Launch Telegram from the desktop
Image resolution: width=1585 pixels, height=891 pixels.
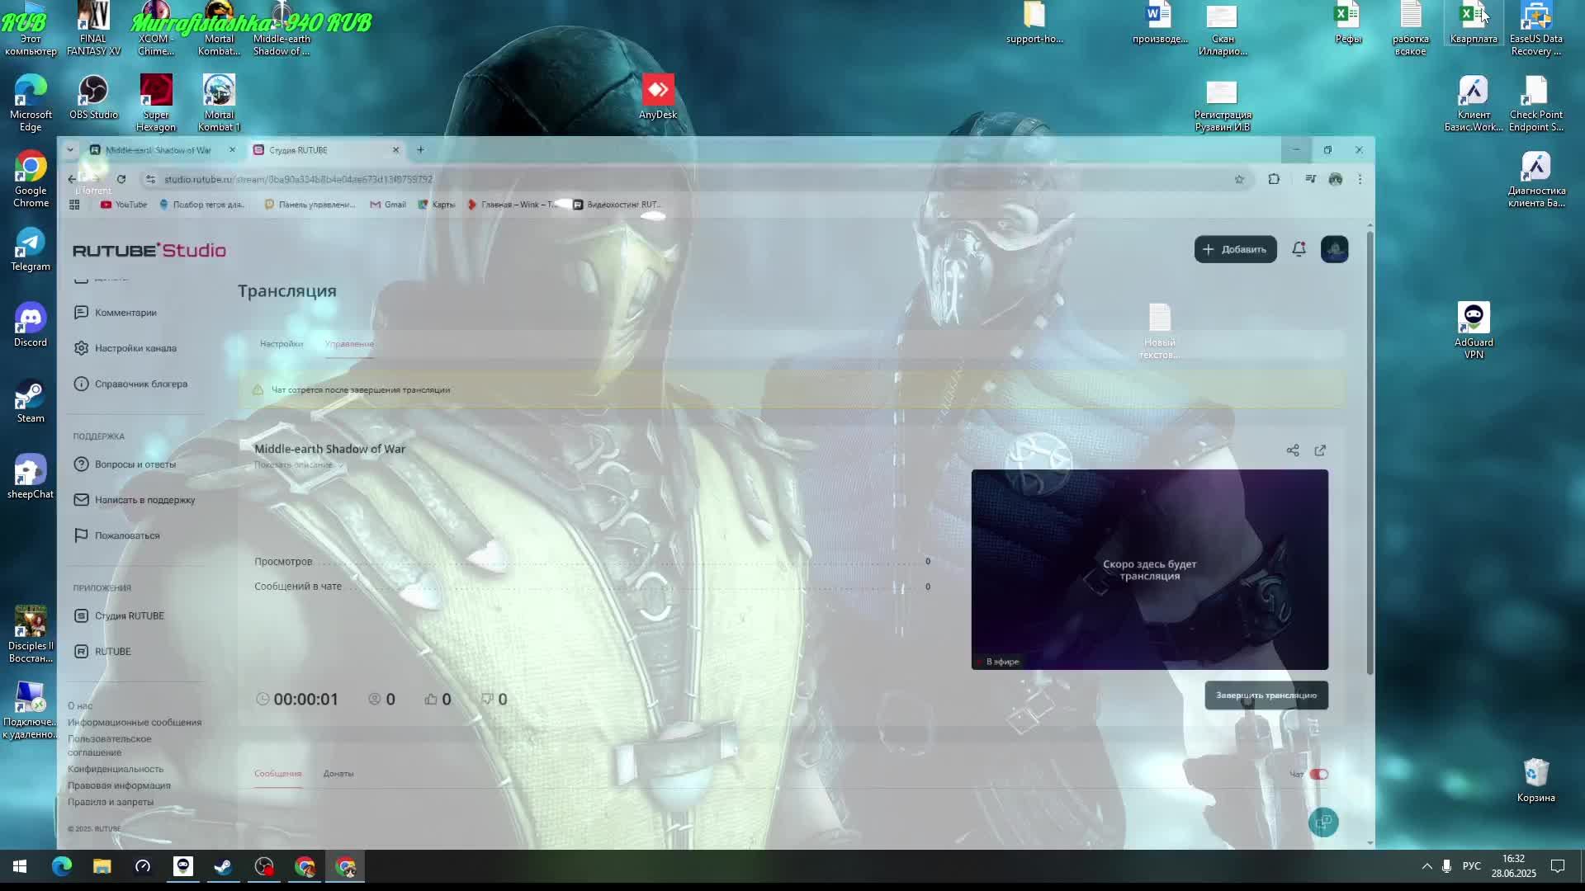pos(31,249)
